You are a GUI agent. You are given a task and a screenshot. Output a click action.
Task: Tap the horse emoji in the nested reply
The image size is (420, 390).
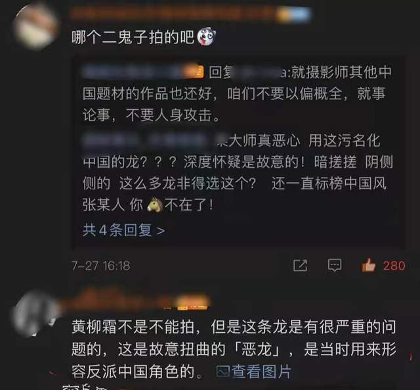pyautogui.click(x=155, y=205)
